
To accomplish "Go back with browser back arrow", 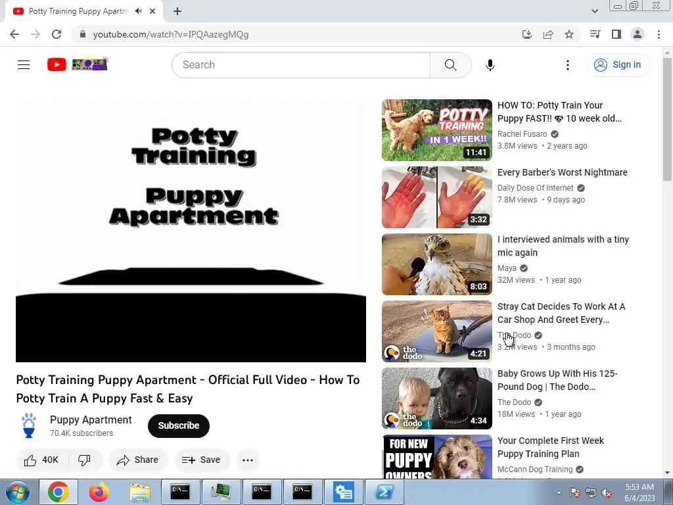I will (14, 34).
